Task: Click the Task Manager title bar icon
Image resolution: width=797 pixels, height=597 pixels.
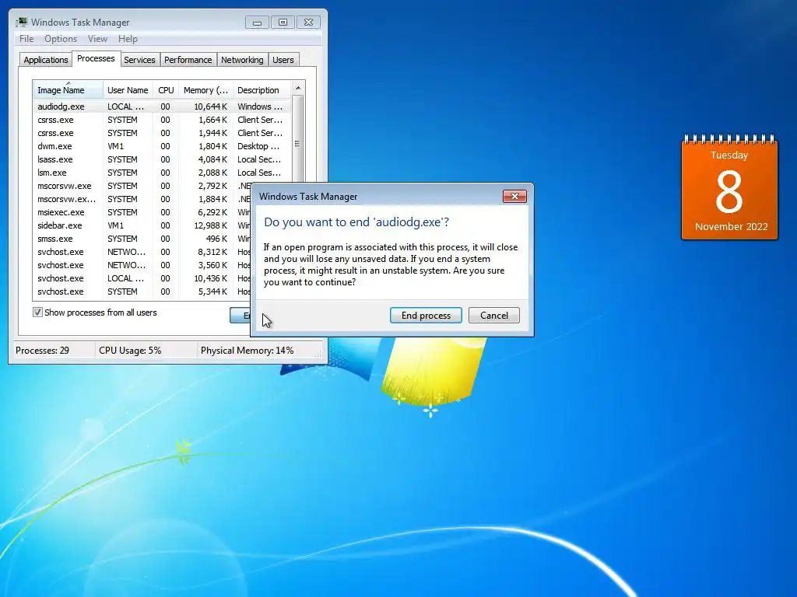Action: point(22,22)
